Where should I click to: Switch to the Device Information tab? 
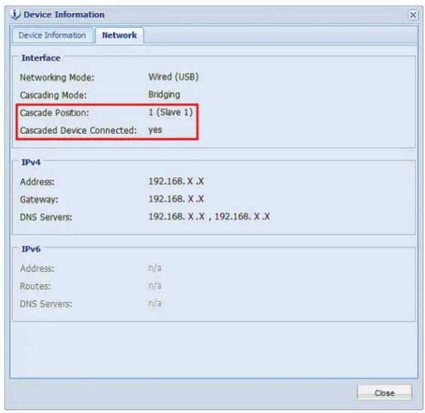52,35
